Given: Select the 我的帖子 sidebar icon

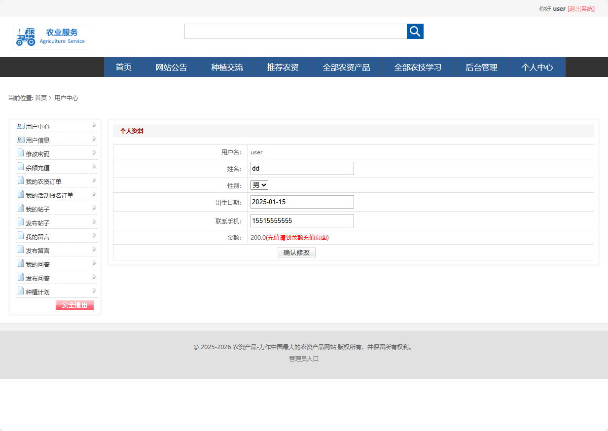Looking at the screenshot, I should (20, 208).
